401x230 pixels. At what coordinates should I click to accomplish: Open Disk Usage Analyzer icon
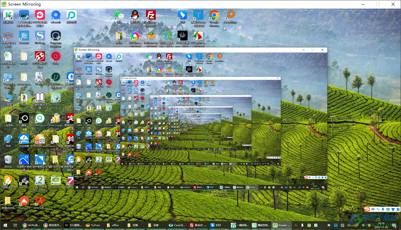point(56,118)
